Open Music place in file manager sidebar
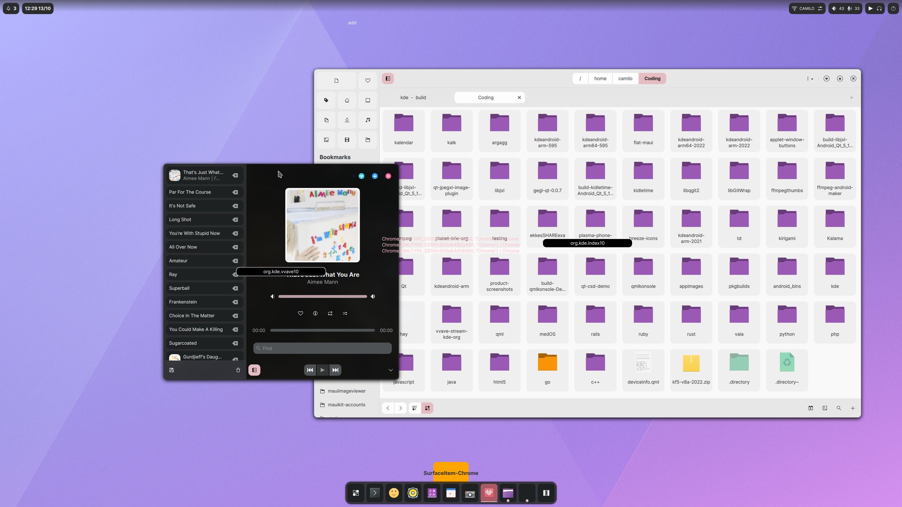 click(x=368, y=120)
